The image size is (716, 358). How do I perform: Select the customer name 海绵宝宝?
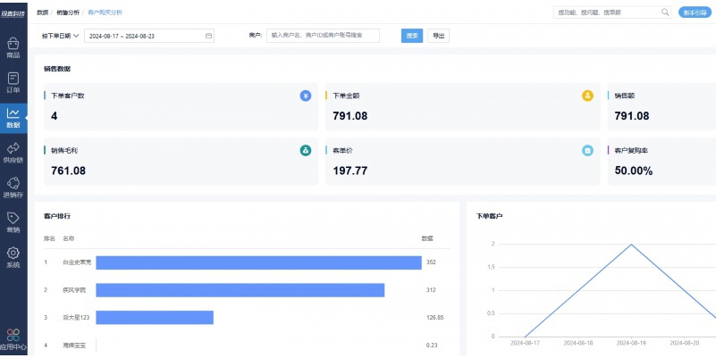click(74, 346)
